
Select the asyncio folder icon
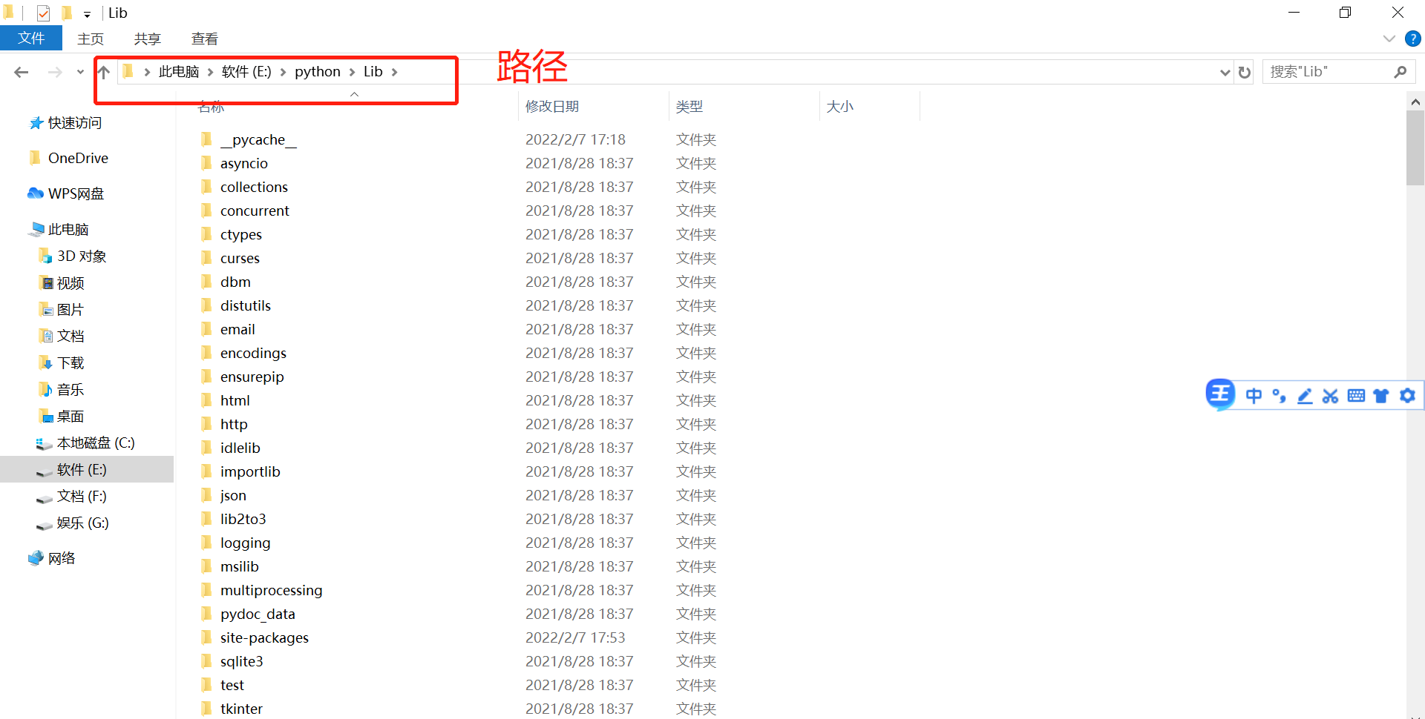pos(206,163)
